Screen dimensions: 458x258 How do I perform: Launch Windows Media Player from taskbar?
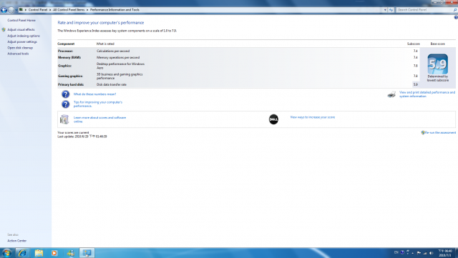[x=54, y=253]
